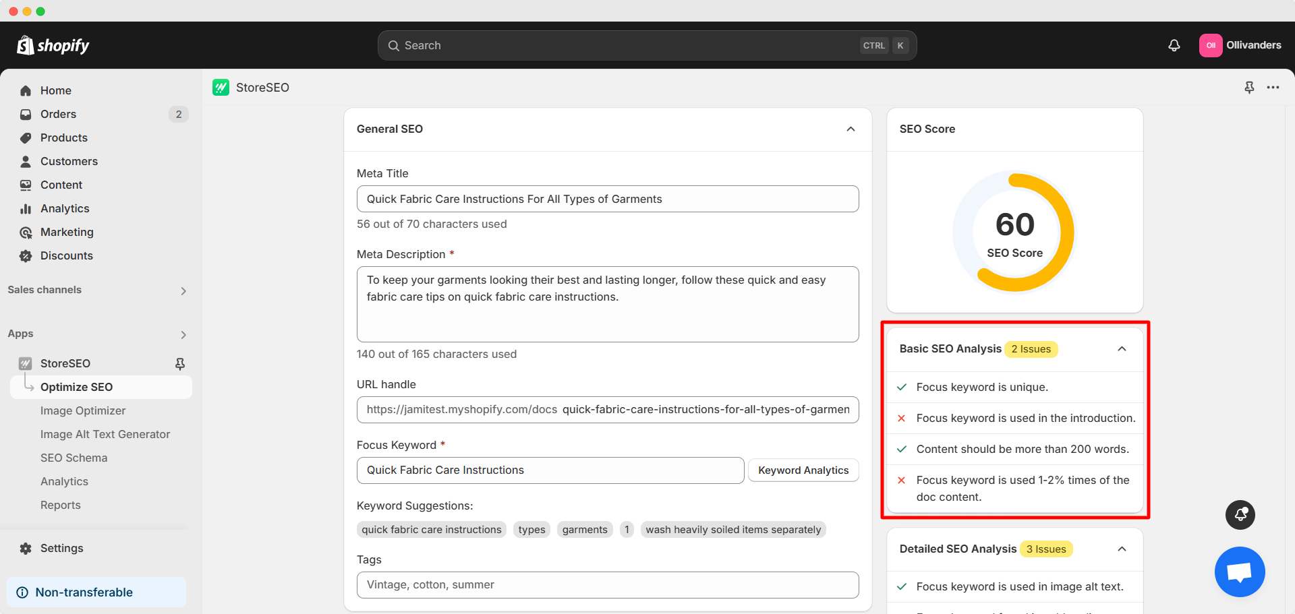
Task: Click the dark rocket notification button
Action: (x=1240, y=515)
